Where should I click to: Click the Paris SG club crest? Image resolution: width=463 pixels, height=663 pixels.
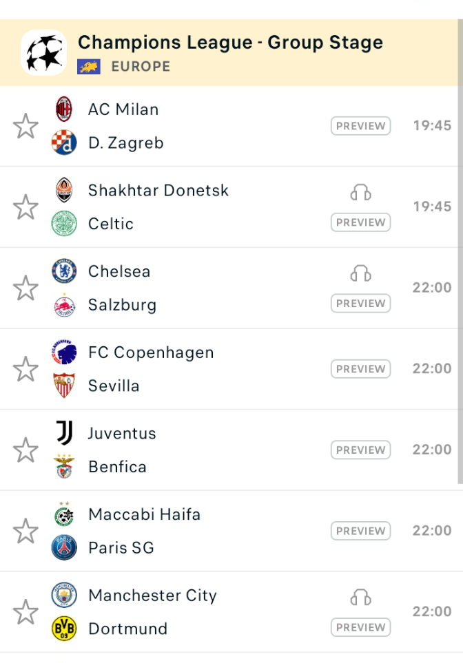(x=64, y=547)
